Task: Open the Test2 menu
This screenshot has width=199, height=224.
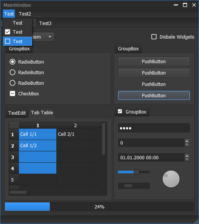Action: (25, 14)
